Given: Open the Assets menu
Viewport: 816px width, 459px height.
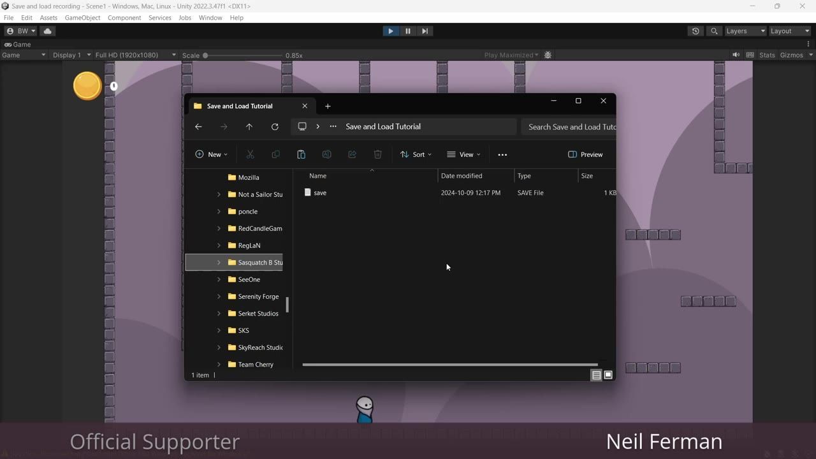Looking at the screenshot, I should tap(48, 18).
